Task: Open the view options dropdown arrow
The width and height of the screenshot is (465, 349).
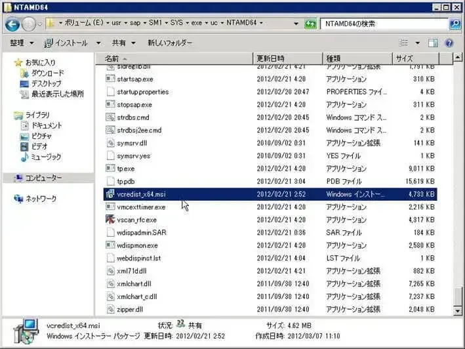Action: tap(417, 43)
